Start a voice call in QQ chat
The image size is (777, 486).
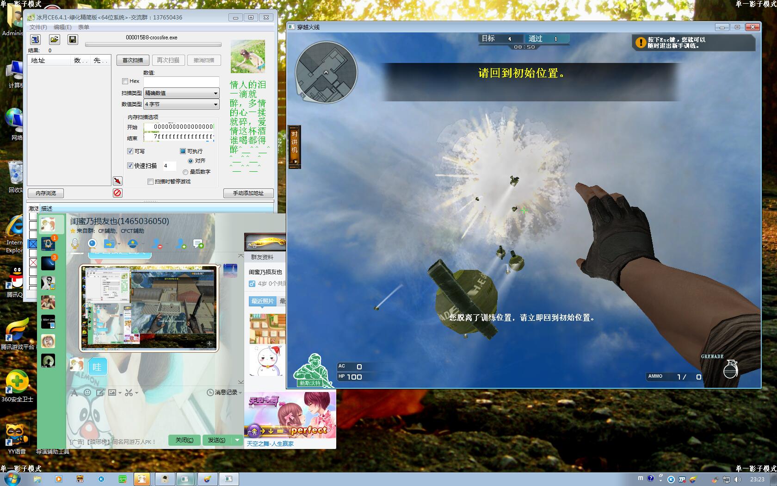(x=75, y=243)
